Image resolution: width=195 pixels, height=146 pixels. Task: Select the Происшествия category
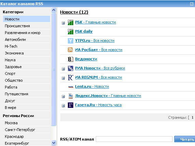point(27,26)
